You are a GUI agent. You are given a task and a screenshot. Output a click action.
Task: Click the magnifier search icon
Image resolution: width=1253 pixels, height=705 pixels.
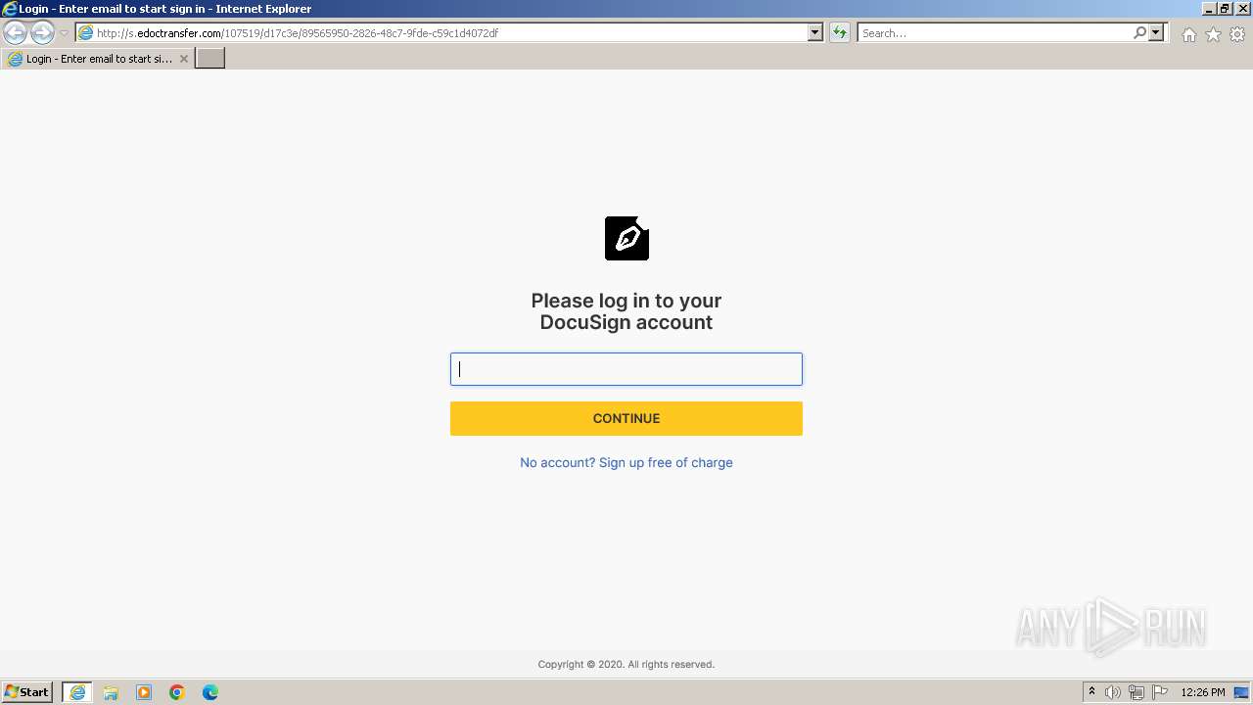point(1139,33)
